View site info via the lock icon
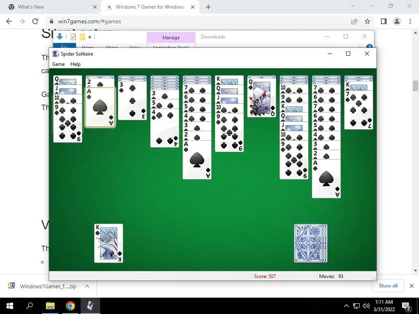The width and height of the screenshot is (419, 314). tap(52, 21)
